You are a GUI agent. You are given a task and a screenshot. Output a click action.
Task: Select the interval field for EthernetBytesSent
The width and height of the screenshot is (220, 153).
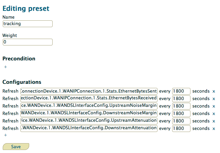click(181, 91)
